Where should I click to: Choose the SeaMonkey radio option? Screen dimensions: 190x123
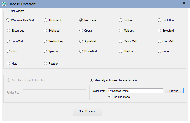[x=46, y=41]
